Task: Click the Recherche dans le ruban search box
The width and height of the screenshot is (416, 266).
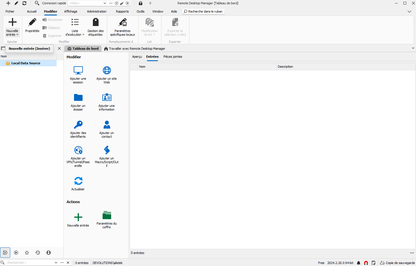Action: click(203, 11)
